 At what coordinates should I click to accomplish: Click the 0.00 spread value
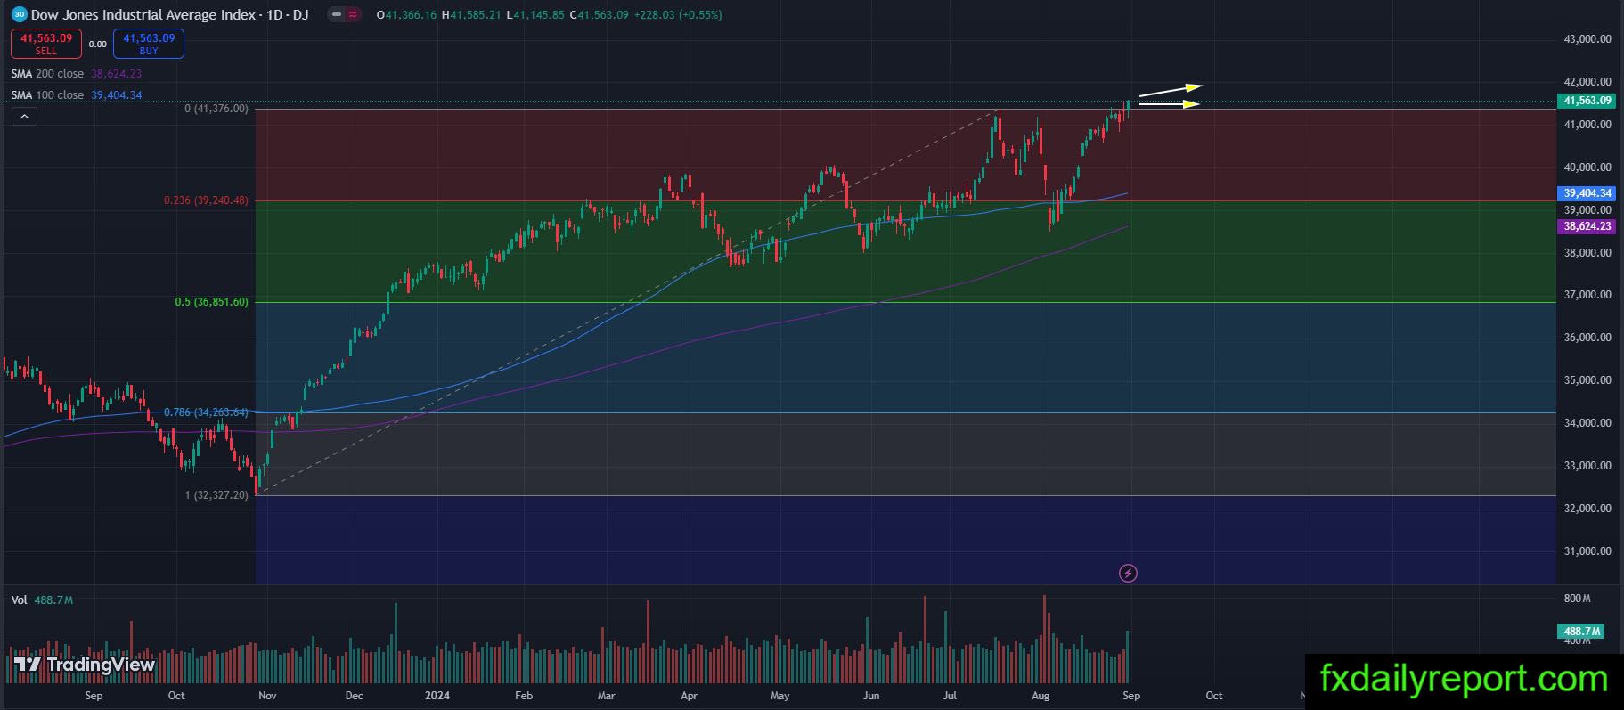click(x=98, y=44)
